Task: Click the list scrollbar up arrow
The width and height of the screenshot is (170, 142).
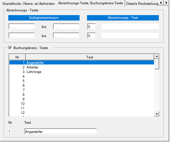Action: point(157,56)
